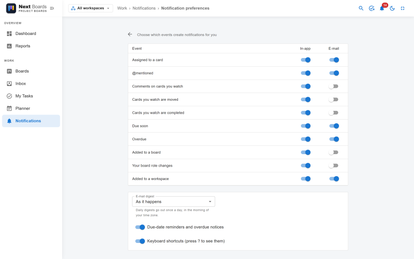This screenshot has width=414, height=259.
Task: Enable e-mail for Cards you watch are completed
Action: tap(333, 113)
